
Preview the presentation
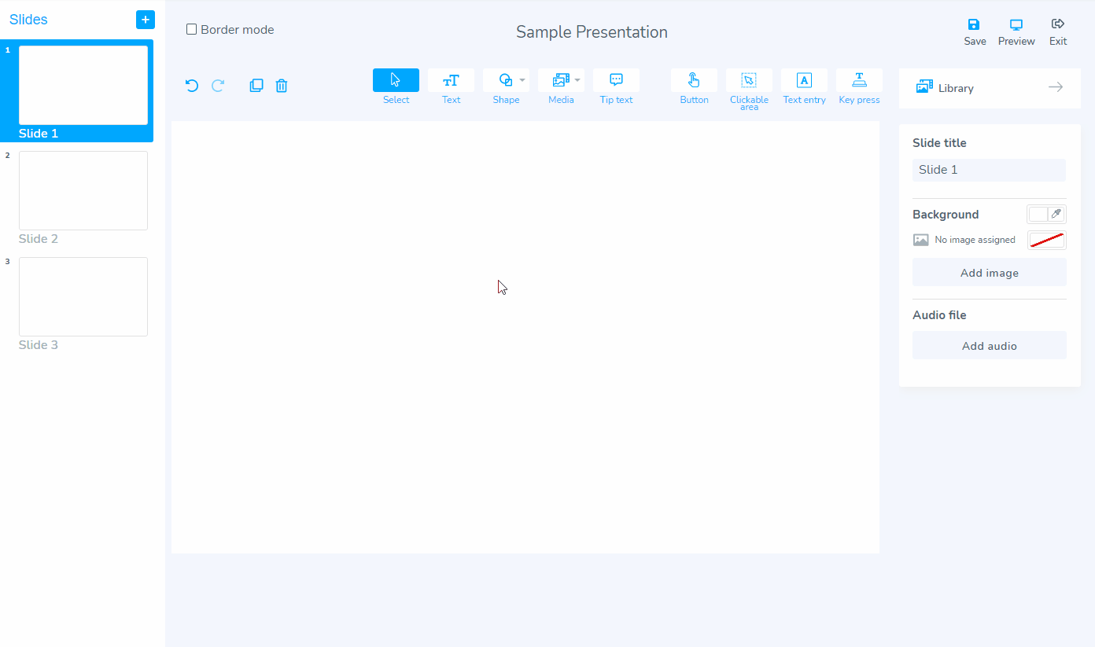(1016, 32)
